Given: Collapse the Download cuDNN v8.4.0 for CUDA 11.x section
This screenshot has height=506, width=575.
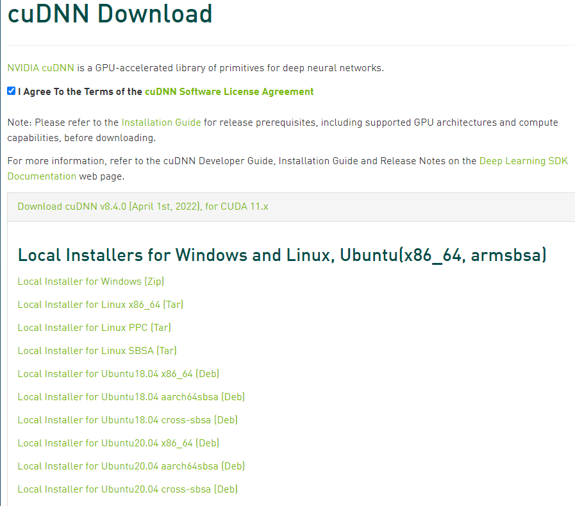Looking at the screenshot, I should point(143,207).
